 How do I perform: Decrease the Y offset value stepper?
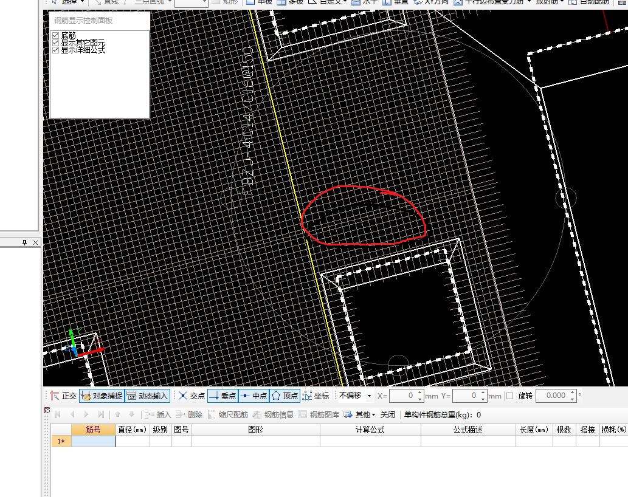click(x=483, y=399)
